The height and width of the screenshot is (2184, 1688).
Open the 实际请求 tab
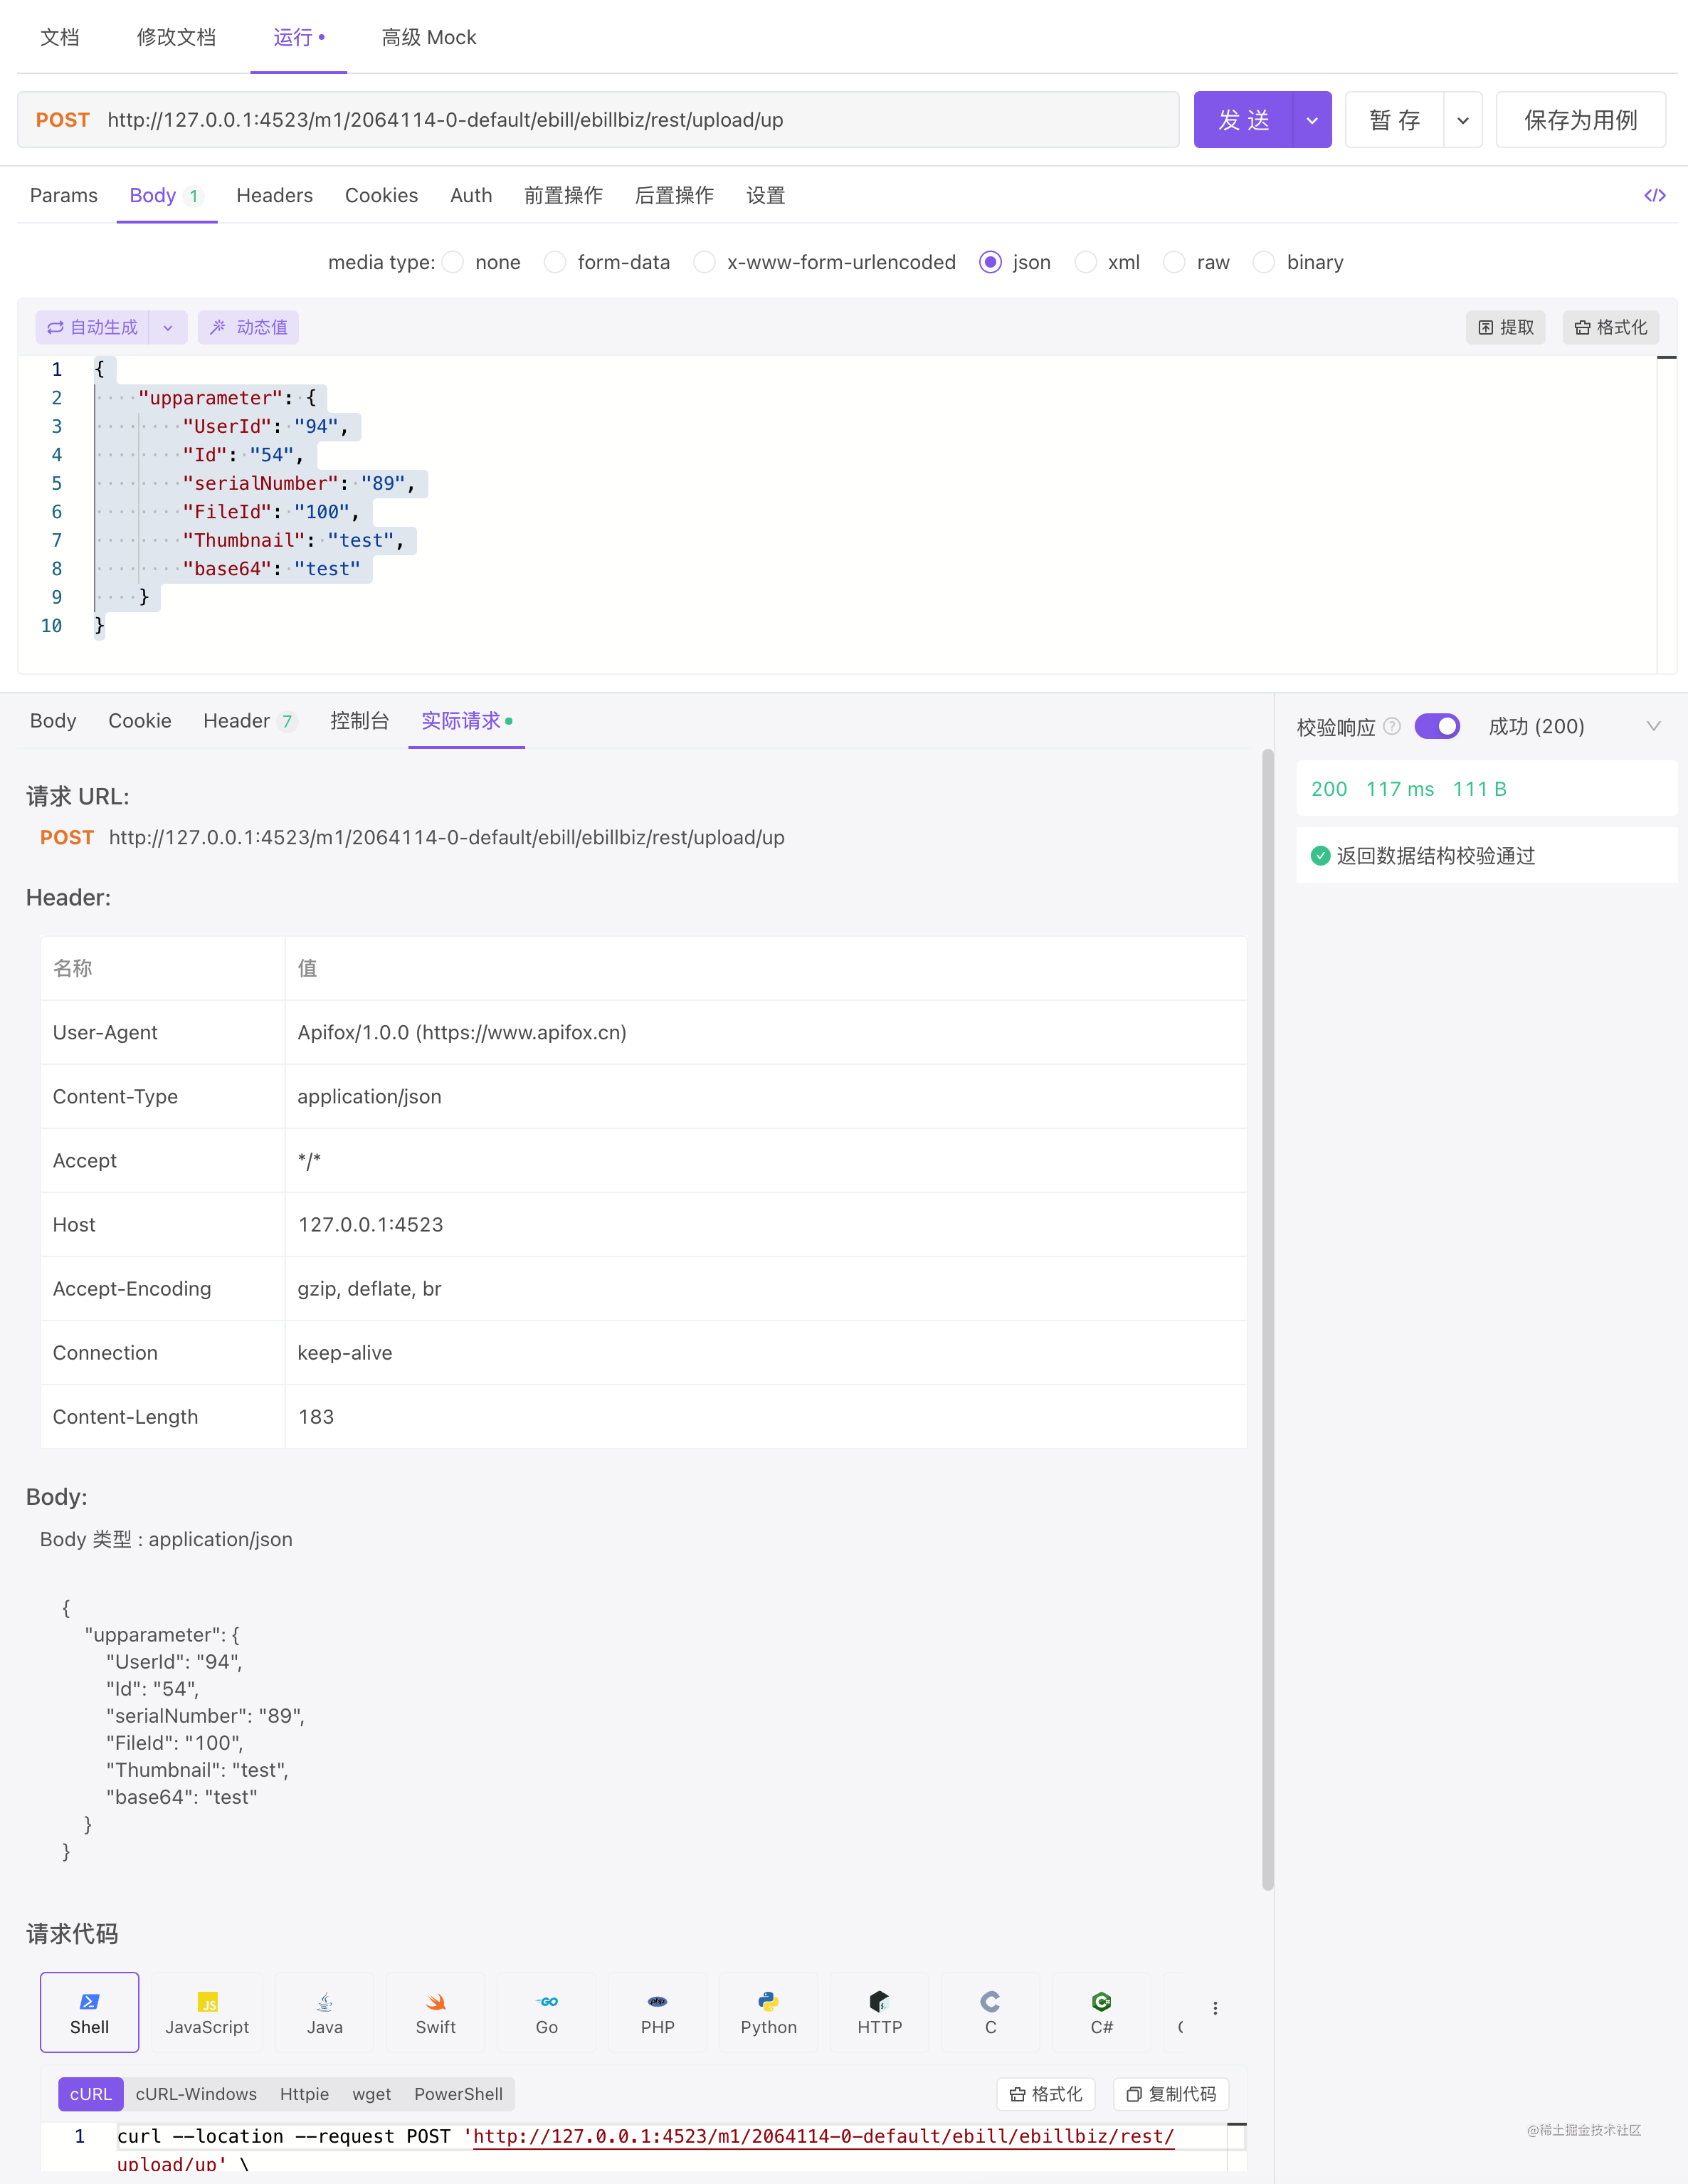pos(467,720)
